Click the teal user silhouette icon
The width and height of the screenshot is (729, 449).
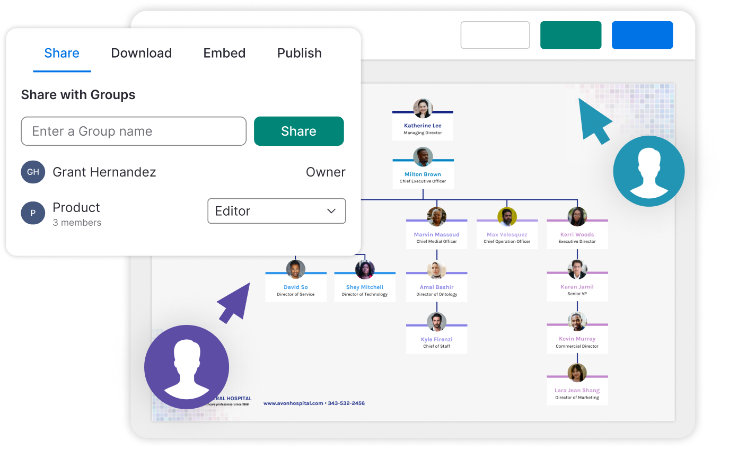(649, 171)
